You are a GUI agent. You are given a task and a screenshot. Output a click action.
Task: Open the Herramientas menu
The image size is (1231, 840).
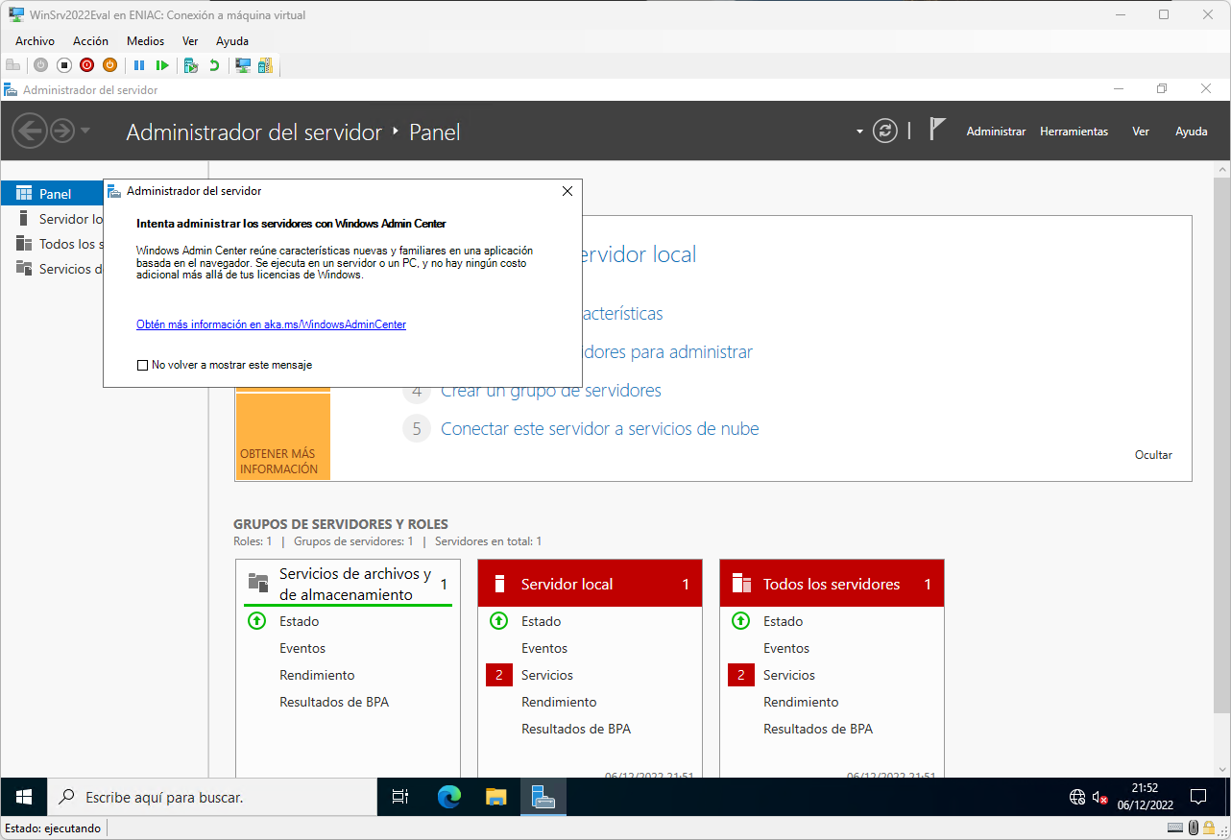point(1074,132)
